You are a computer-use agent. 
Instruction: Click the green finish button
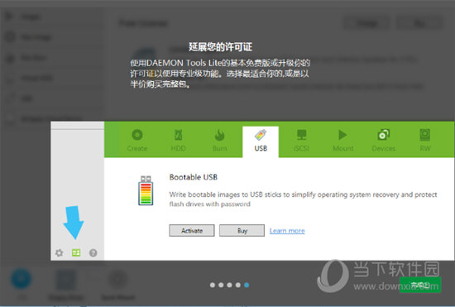pos(420,285)
